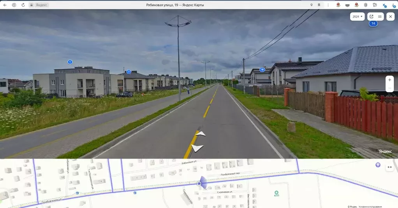This screenshot has width=398, height=208.
Task: Click the blue building marker 1
Action: (70, 62)
